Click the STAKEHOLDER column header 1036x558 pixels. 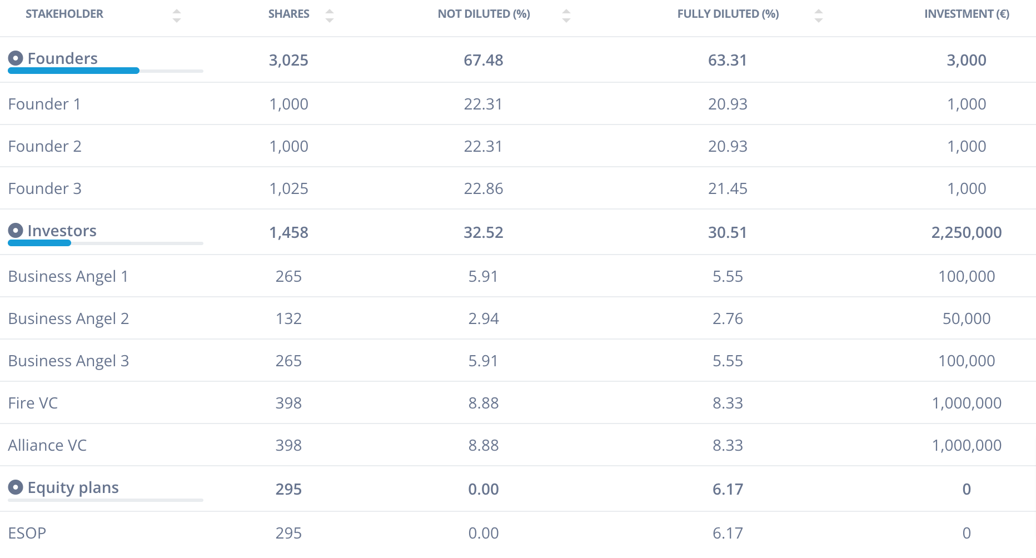(x=64, y=14)
